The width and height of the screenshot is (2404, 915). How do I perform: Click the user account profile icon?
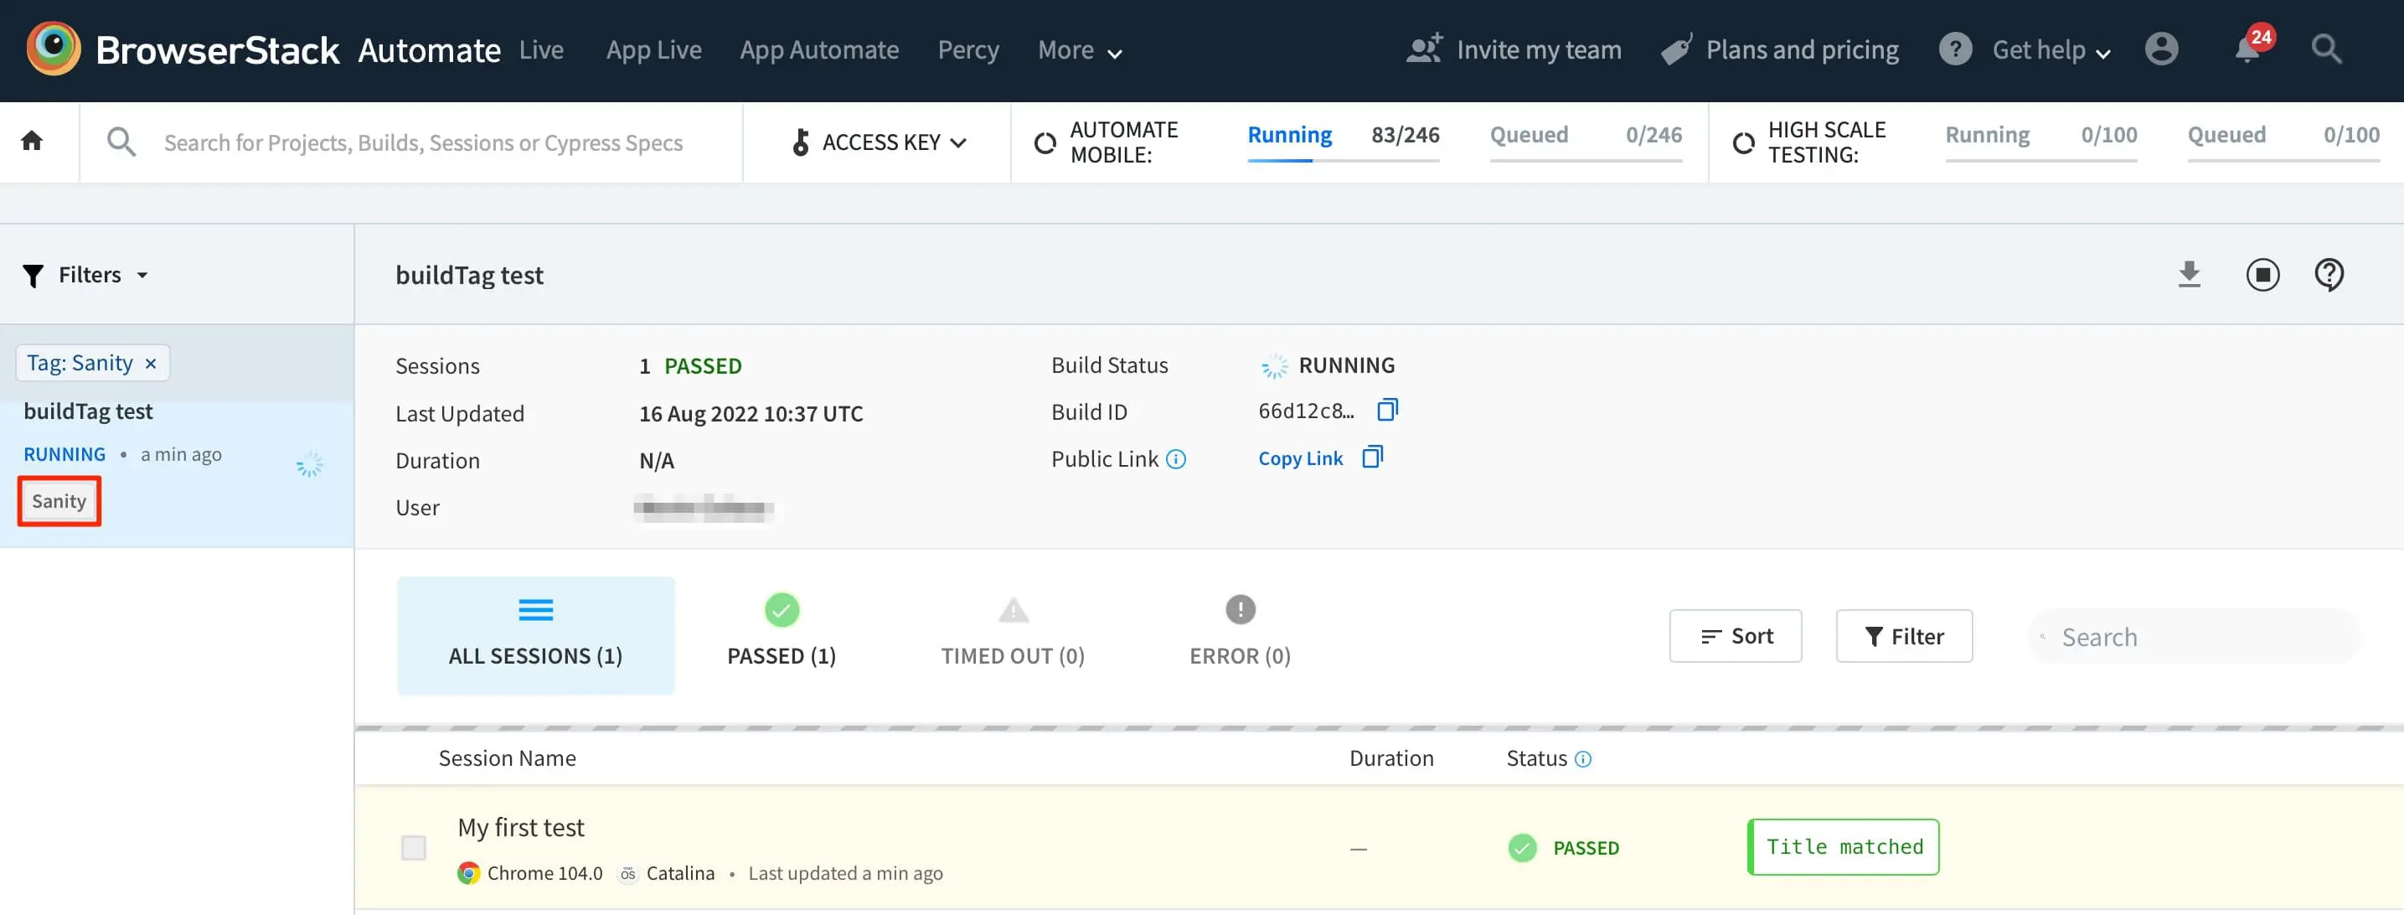2160,49
